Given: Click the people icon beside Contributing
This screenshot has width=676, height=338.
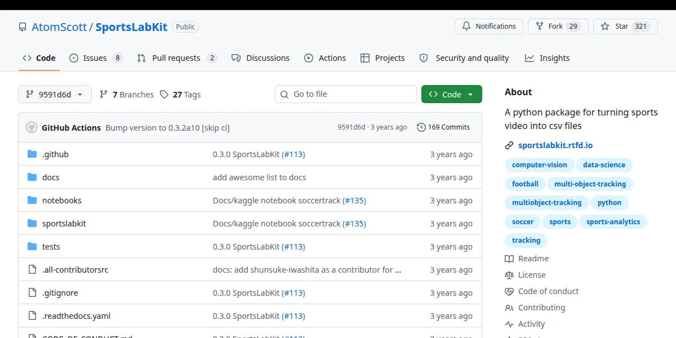Looking at the screenshot, I should point(509,308).
